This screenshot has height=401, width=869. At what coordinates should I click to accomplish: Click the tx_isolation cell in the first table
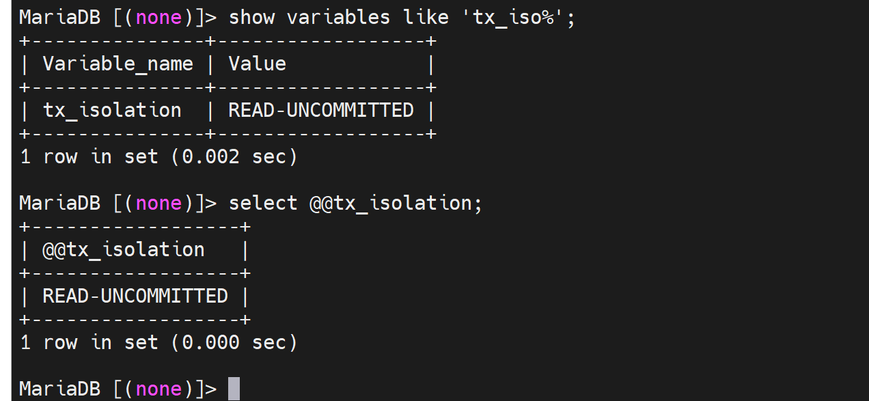pos(112,111)
